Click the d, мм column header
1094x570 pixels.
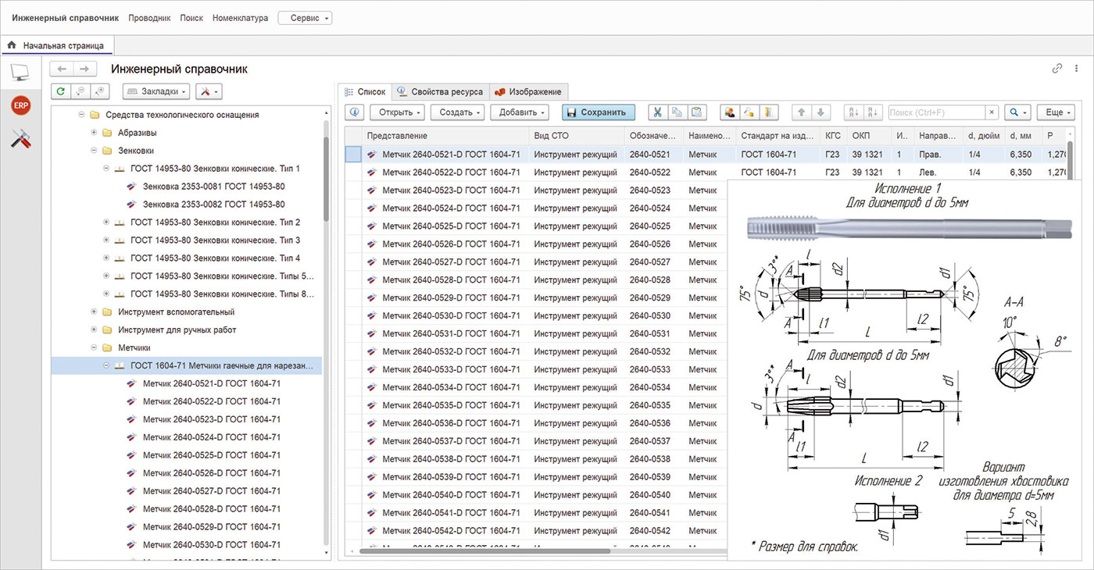tap(1024, 136)
